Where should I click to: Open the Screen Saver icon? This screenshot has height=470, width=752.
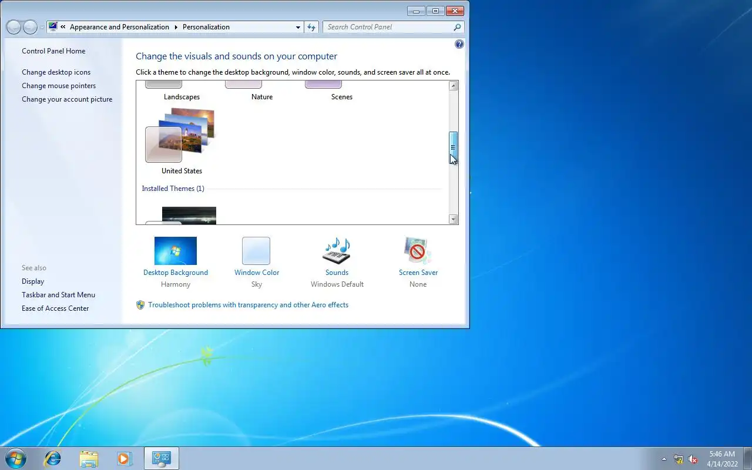[418, 251]
